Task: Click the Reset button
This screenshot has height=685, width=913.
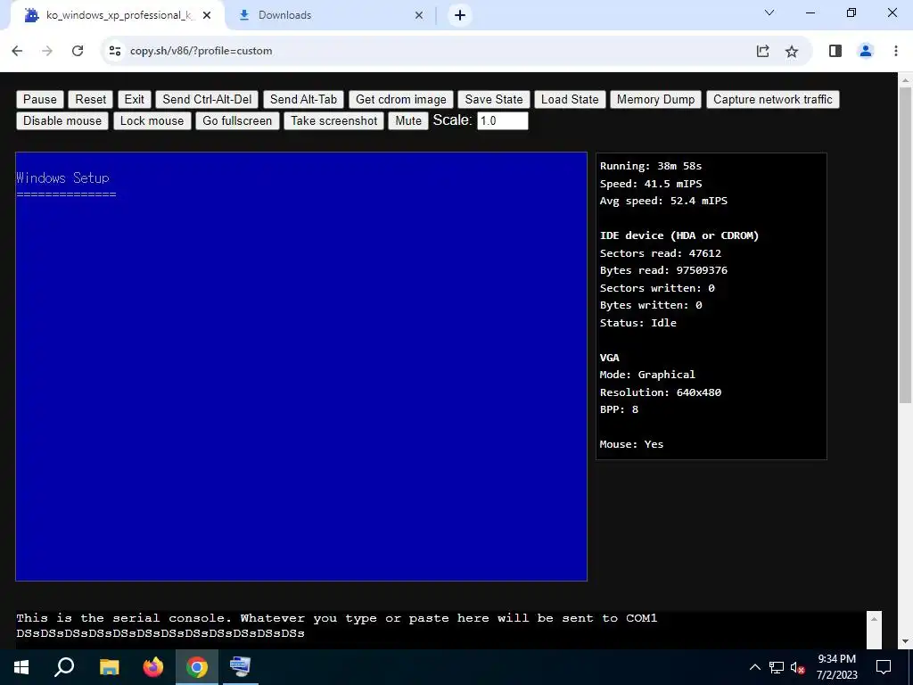Action: (91, 99)
